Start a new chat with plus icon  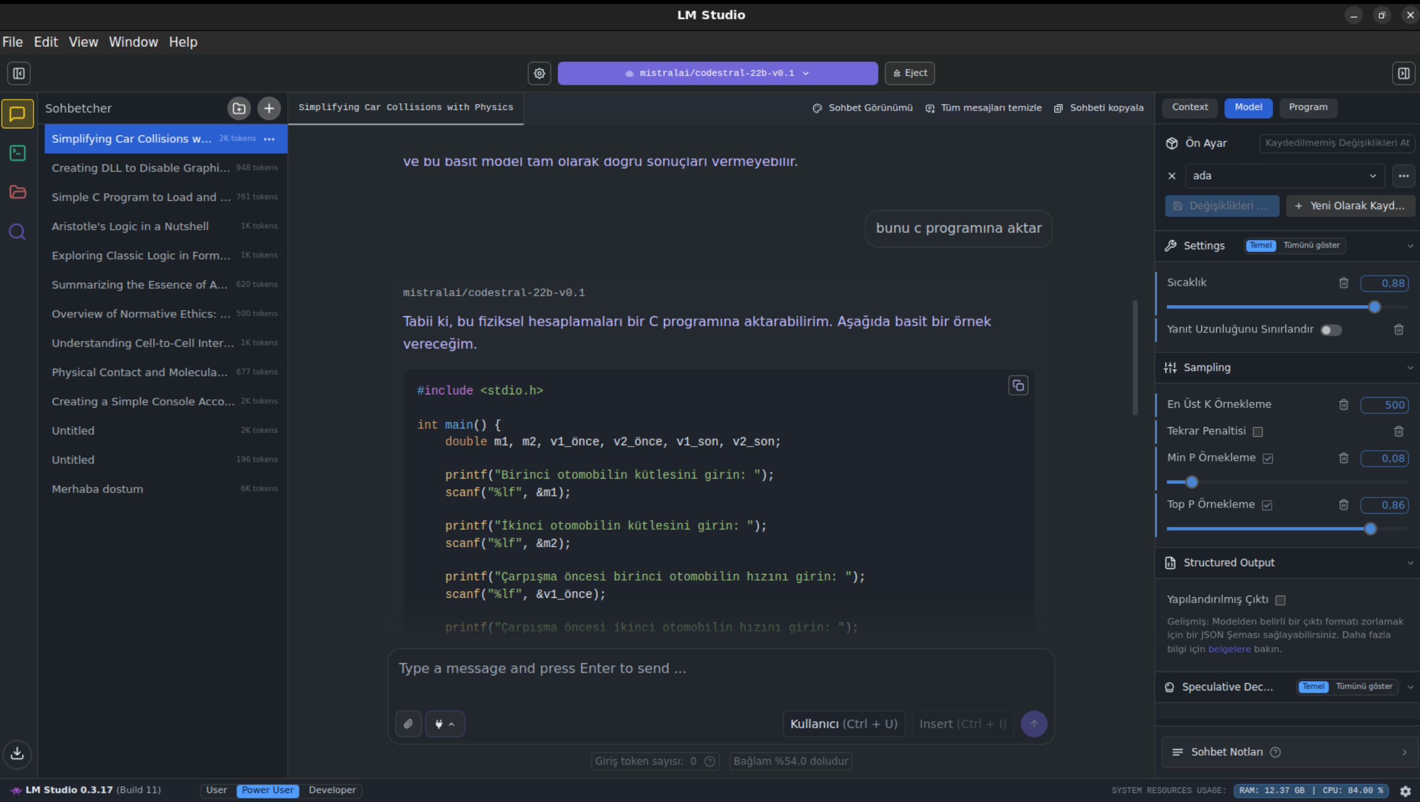click(269, 108)
